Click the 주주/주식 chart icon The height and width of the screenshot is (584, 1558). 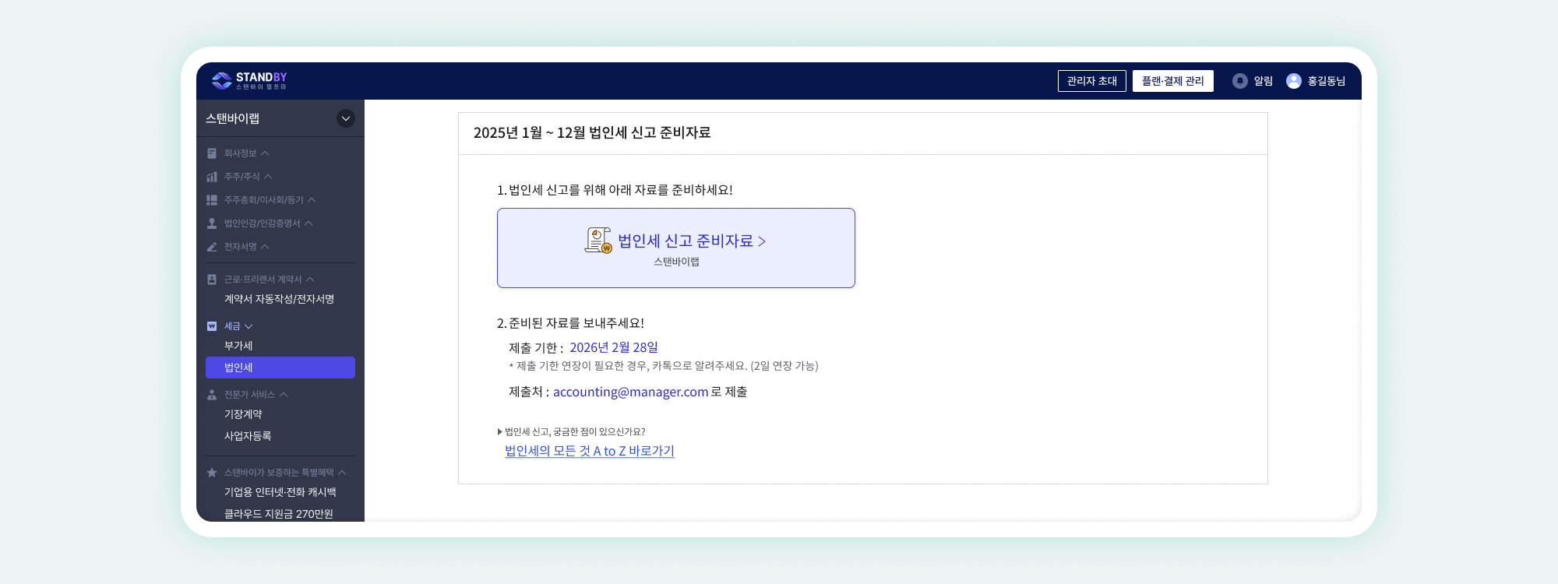212,177
